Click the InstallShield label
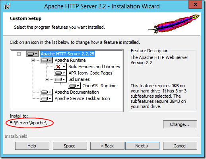Image resolution: width=206 pixels, height=159 pixels. [x=16, y=136]
